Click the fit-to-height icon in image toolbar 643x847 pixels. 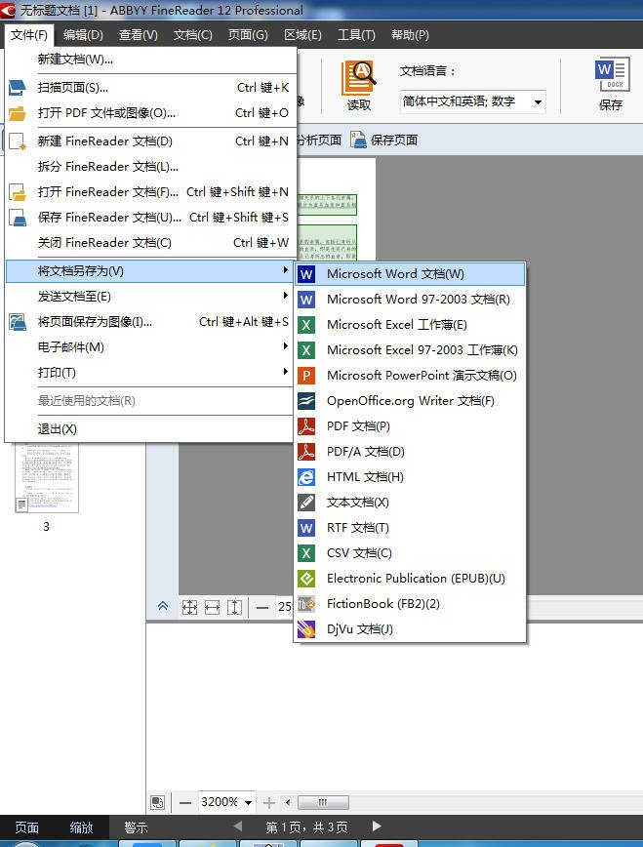[234, 607]
